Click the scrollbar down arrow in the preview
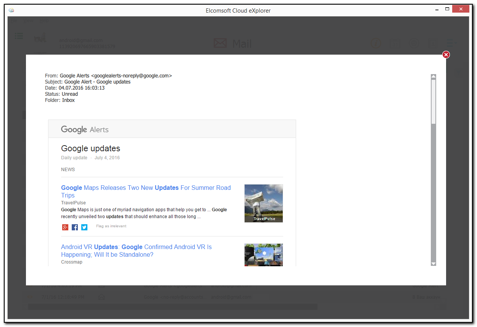 point(433,264)
